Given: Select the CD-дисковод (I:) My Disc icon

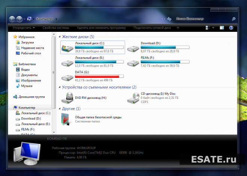Looking at the screenshot, I should tap(133, 98).
